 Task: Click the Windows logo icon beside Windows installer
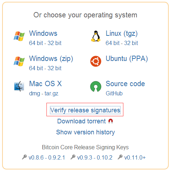pyautogui.click(x=19, y=36)
